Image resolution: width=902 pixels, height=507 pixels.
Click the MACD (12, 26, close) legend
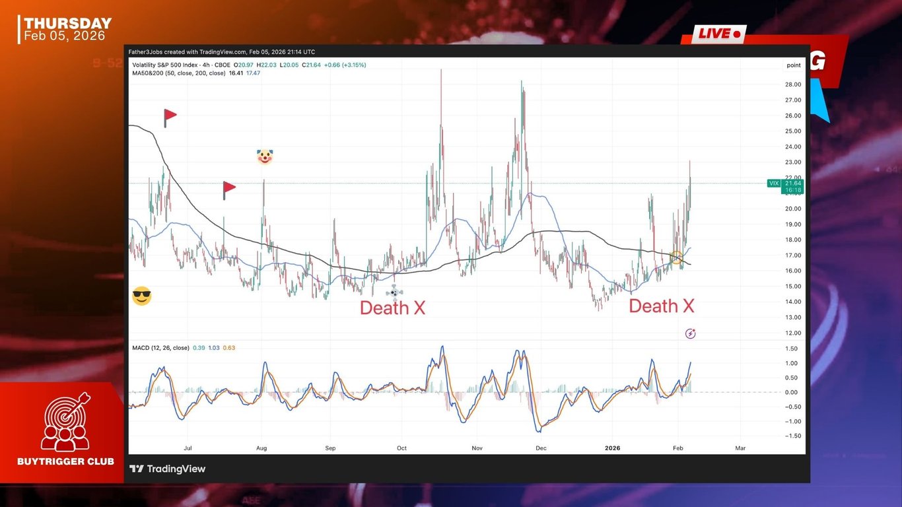click(x=160, y=348)
